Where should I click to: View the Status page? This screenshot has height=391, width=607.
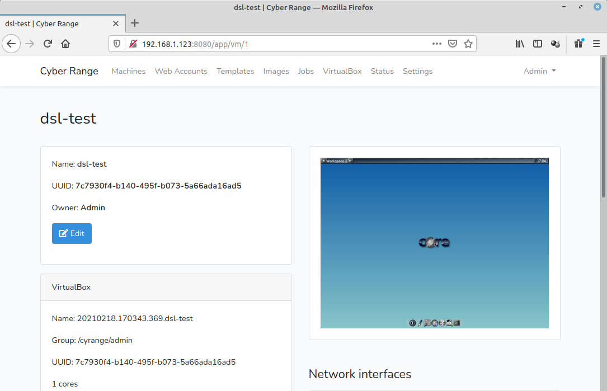[382, 71]
